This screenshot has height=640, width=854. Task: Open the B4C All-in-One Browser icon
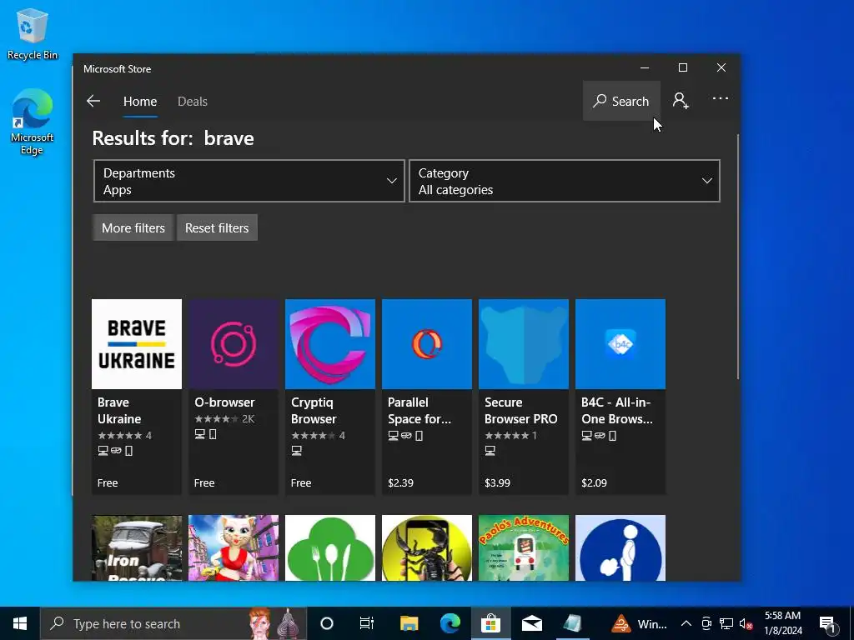(x=620, y=344)
